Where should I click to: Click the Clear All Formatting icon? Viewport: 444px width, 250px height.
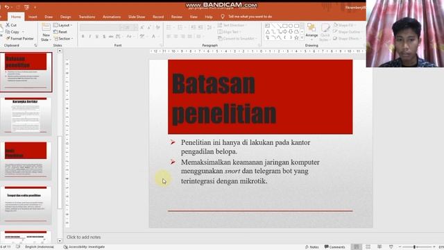(158, 28)
